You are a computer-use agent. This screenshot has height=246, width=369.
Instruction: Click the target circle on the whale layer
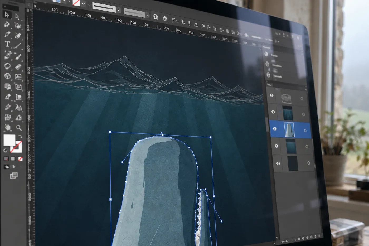(x=305, y=130)
